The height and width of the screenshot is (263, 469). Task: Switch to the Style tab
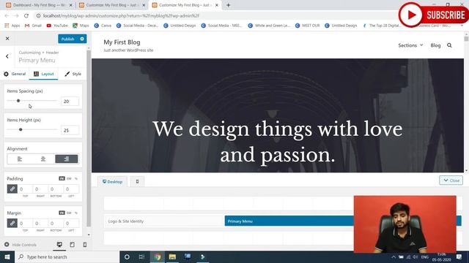click(x=73, y=74)
